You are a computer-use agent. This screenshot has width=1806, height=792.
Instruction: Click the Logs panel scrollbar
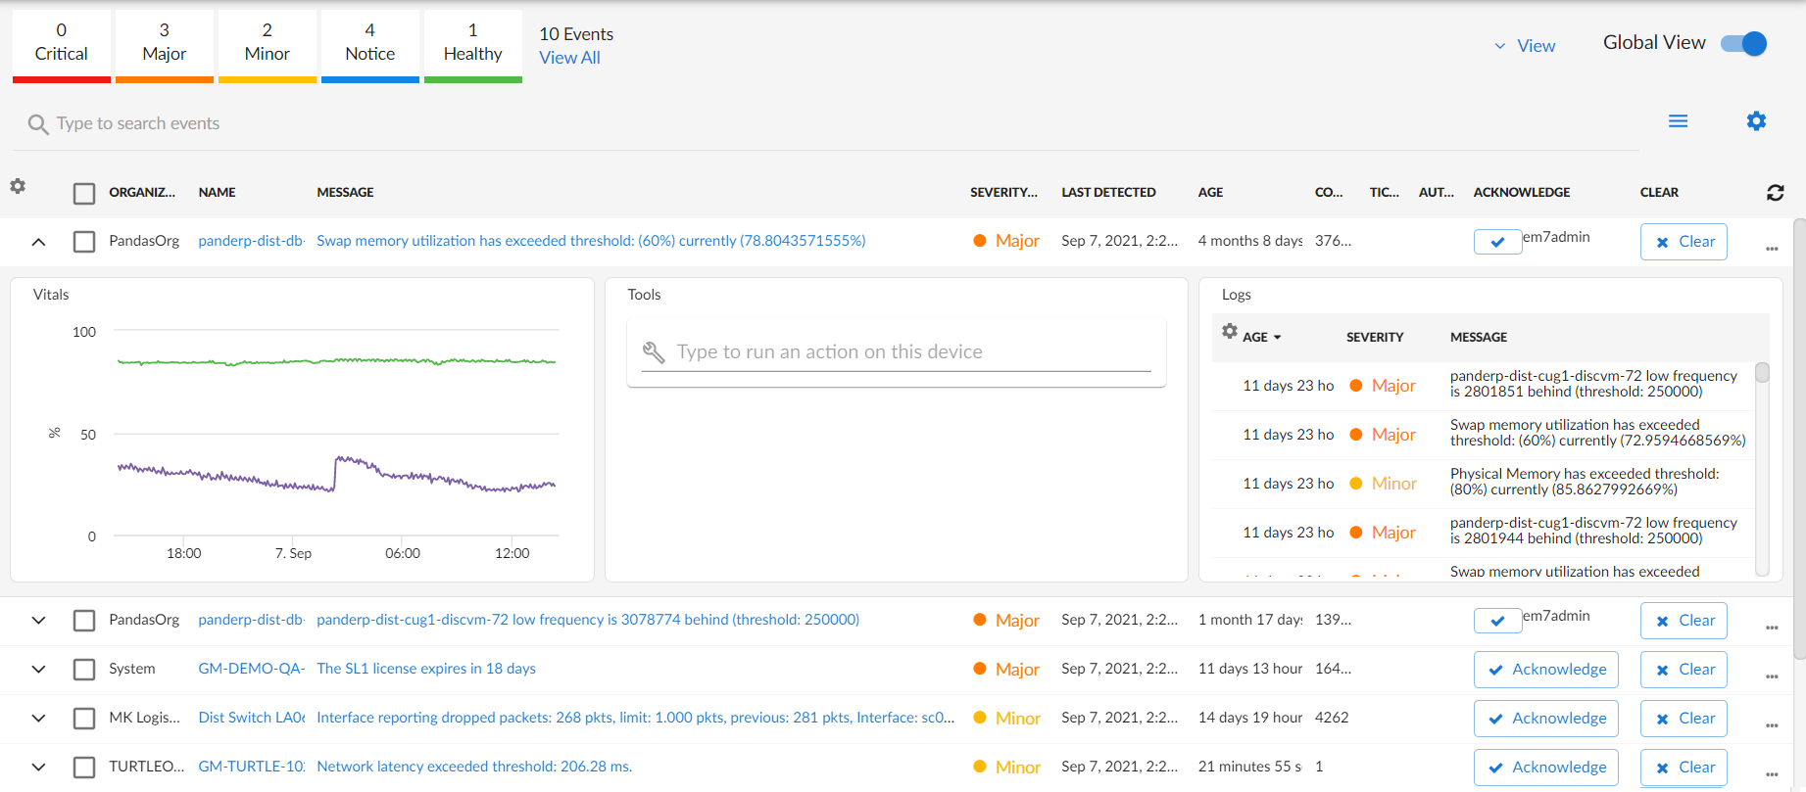[1762, 470]
